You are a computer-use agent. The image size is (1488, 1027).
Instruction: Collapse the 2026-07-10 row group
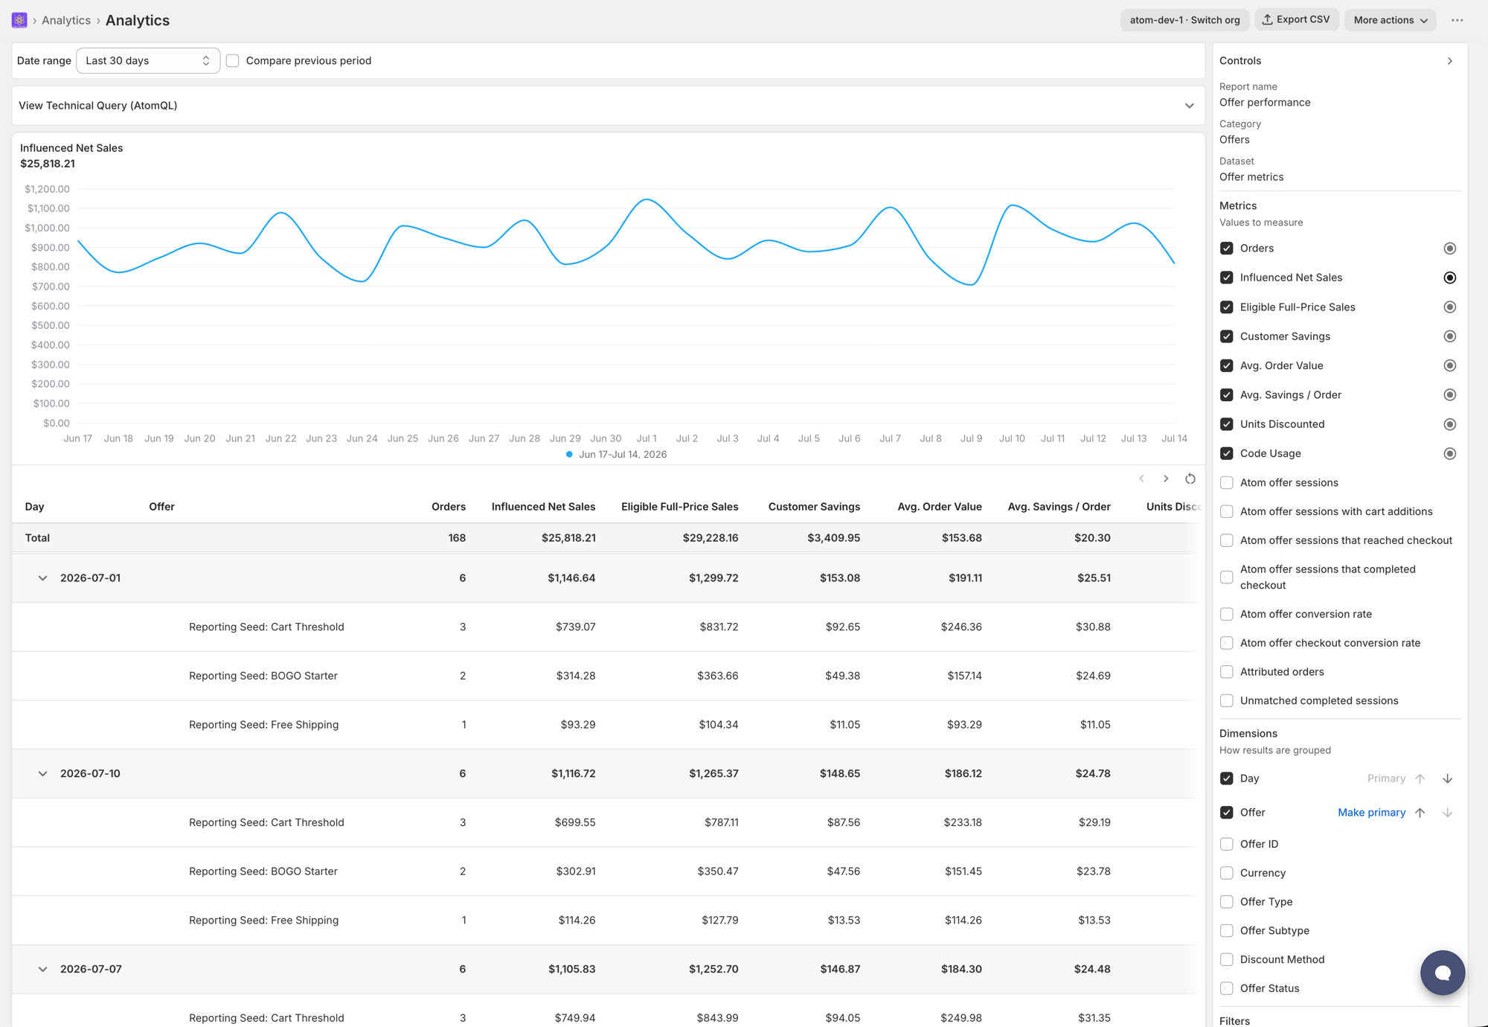42,774
